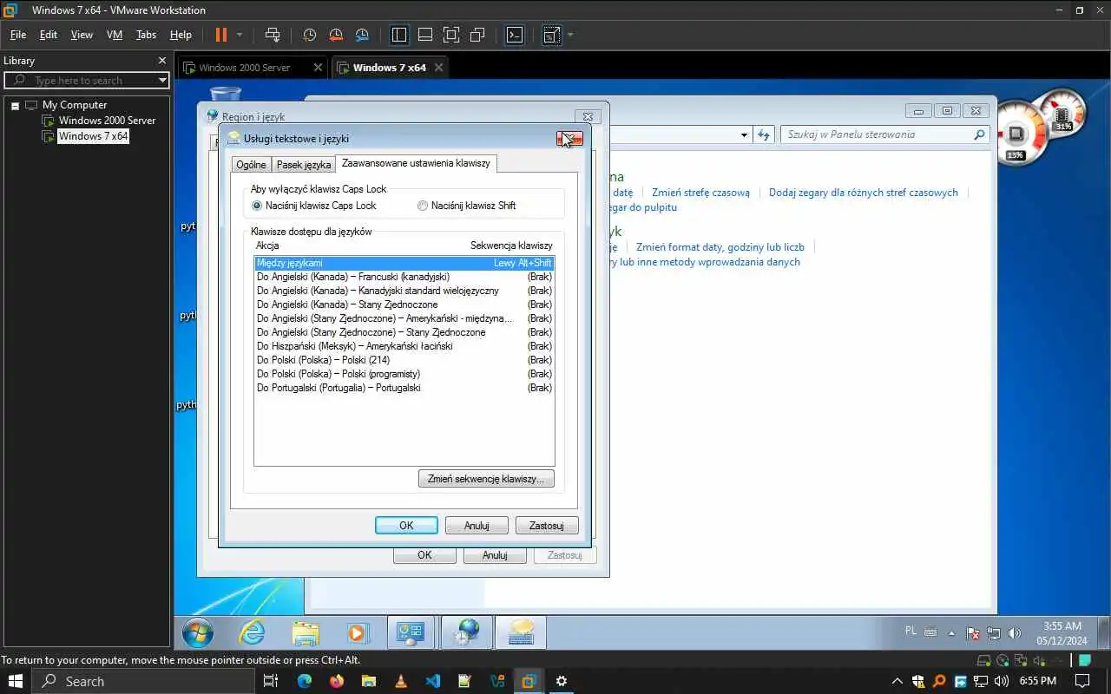The width and height of the screenshot is (1111, 694).
Task: Enter full screen mode icon
Action: (451, 35)
